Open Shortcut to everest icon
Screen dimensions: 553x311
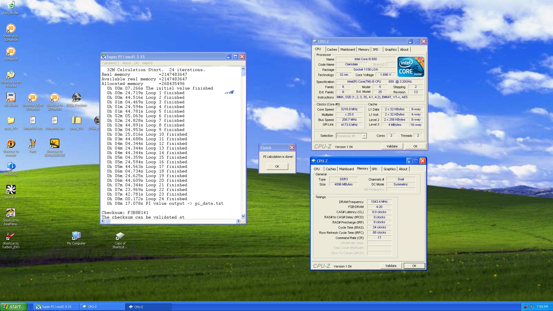pyautogui.click(x=11, y=144)
